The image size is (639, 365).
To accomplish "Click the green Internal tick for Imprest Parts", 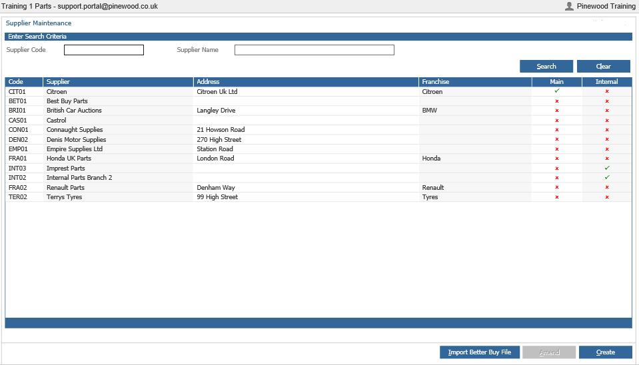I will [x=607, y=168].
